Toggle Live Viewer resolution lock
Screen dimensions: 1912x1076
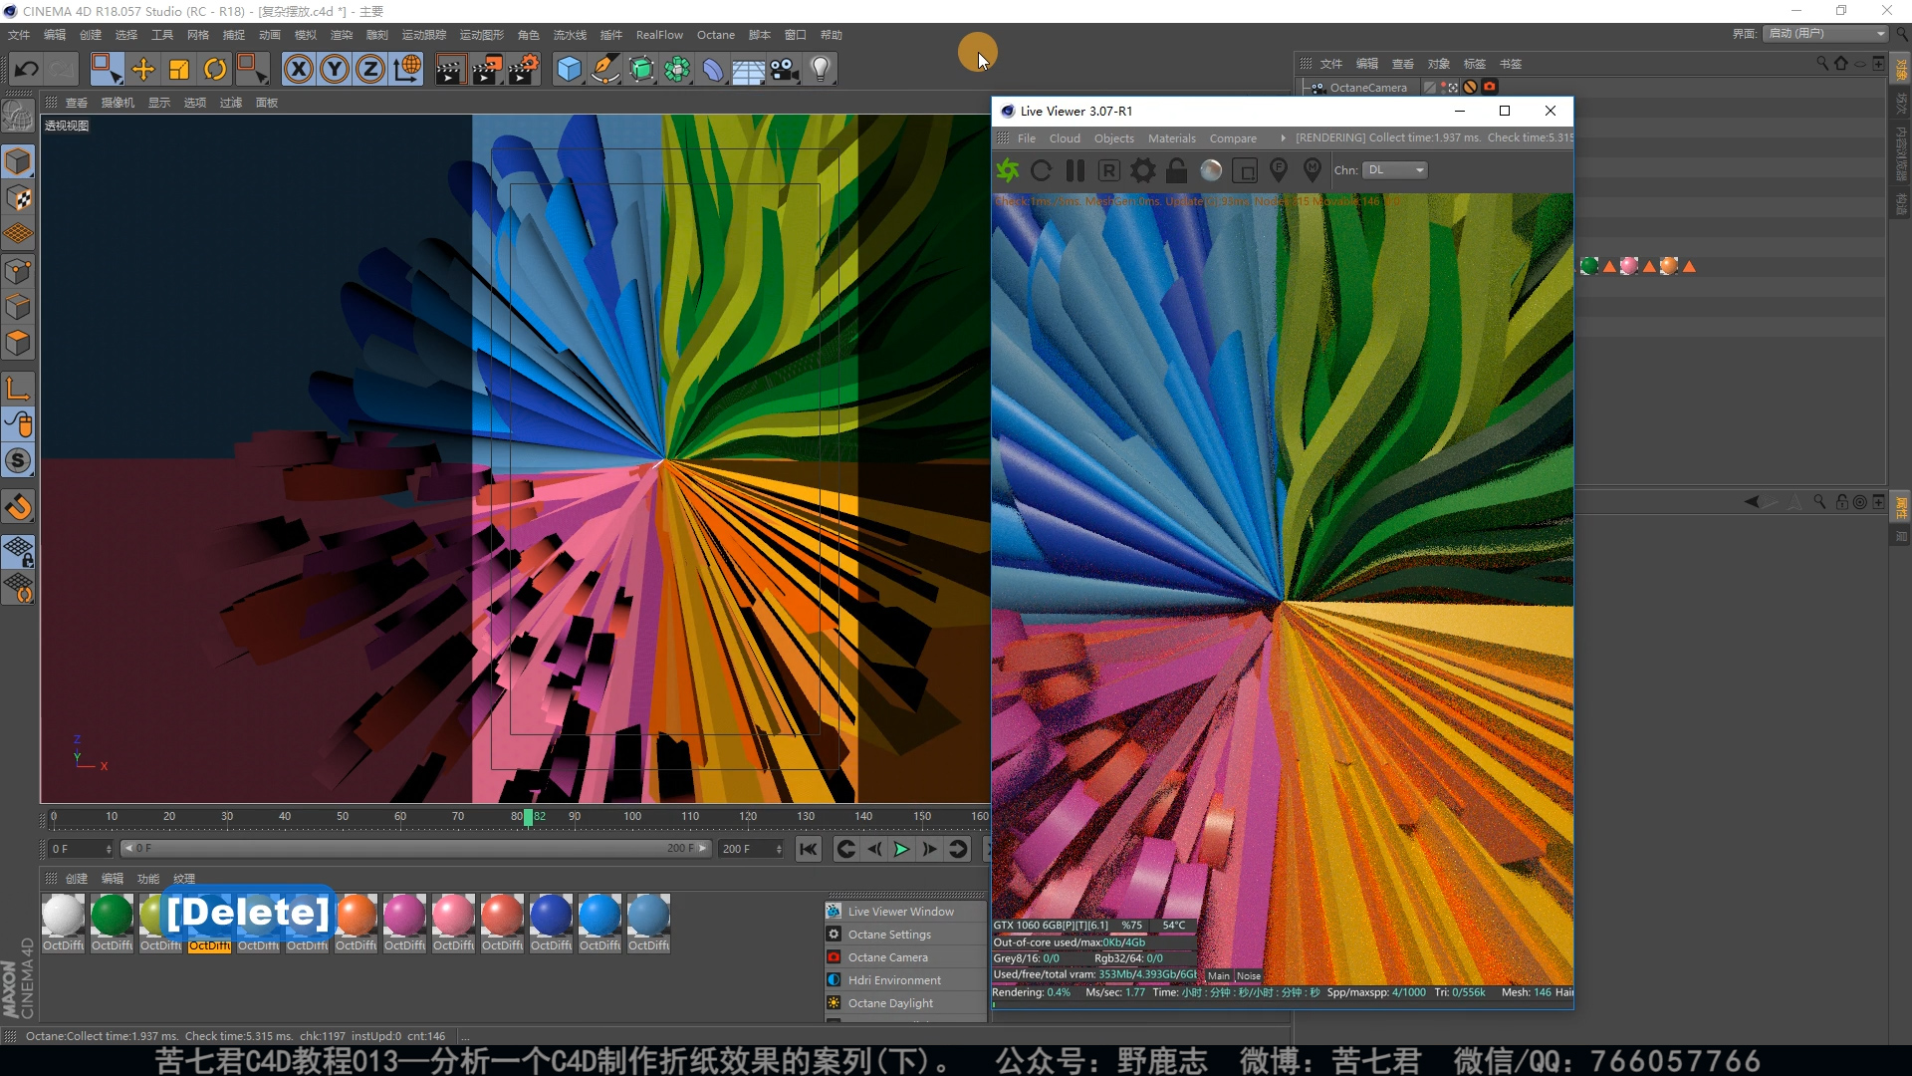coord(1177,170)
